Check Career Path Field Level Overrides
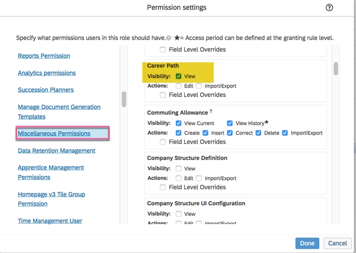The width and height of the screenshot is (356, 253). pyautogui.click(x=163, y=95)
